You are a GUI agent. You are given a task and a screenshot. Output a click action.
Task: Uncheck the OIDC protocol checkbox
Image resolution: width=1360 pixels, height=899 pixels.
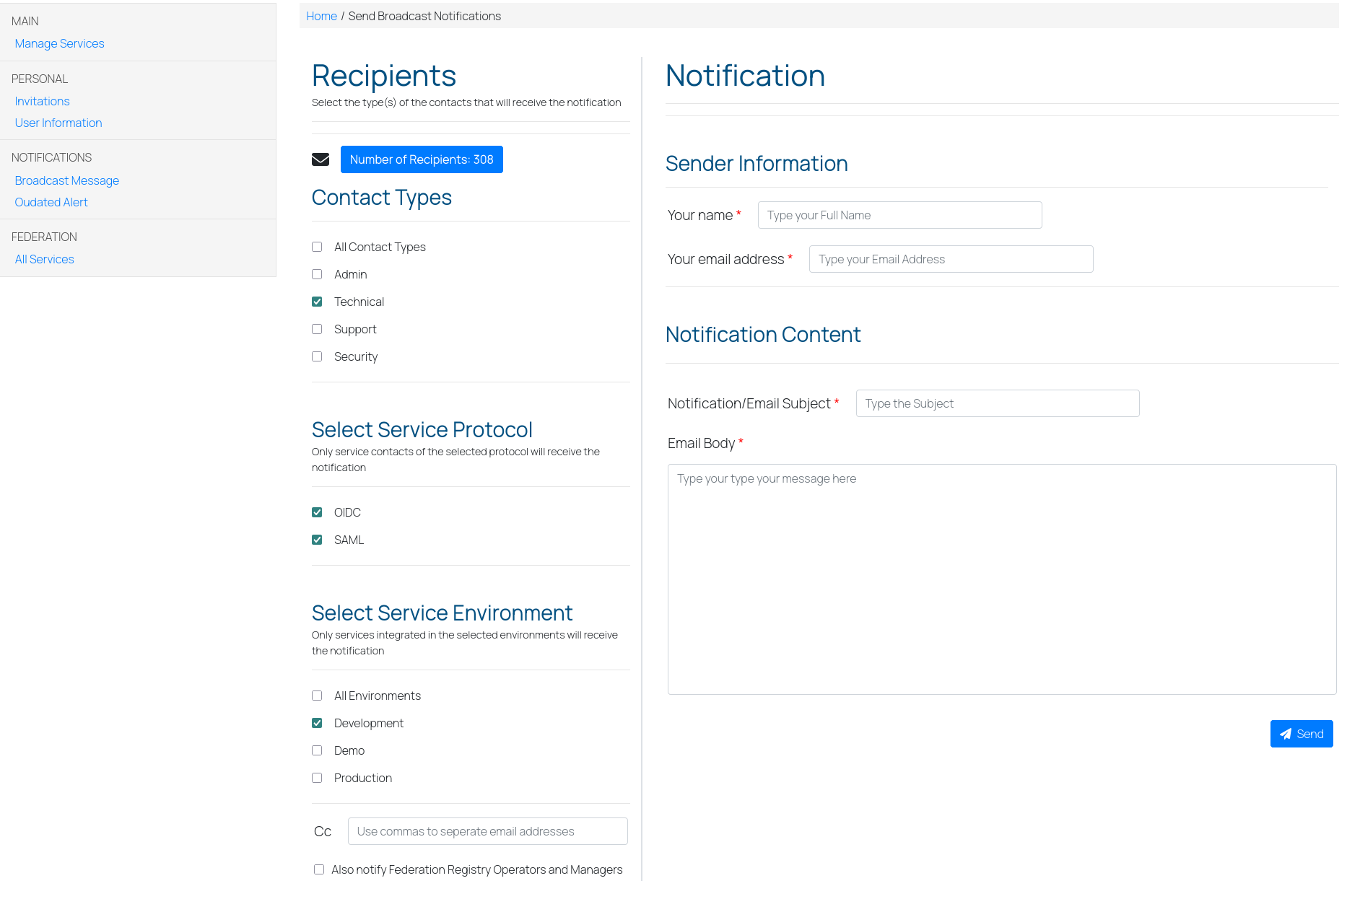tap(317, 512)
